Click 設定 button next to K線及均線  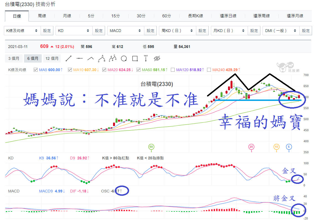tap(47, 31)
